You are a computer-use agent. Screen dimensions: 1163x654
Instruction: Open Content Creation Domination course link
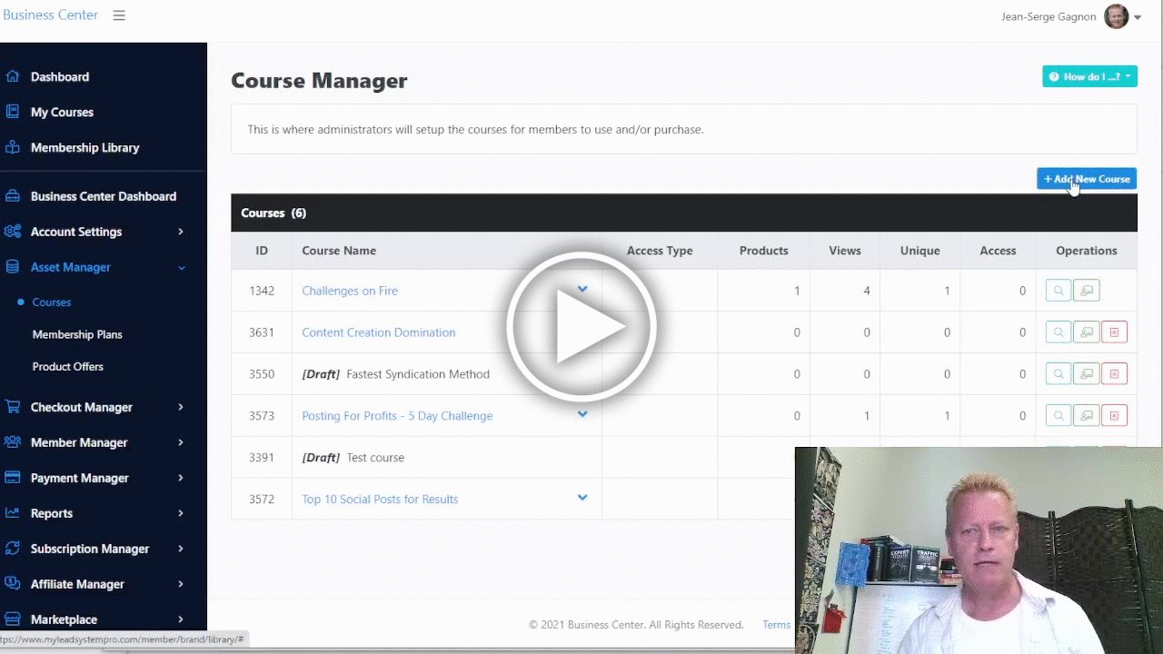click(x=379, y=332)
